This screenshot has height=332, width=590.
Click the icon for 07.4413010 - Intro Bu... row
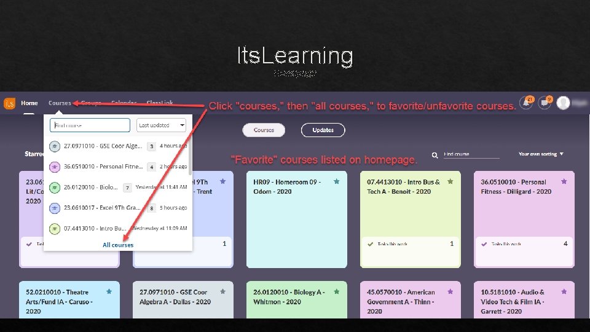tap(55, 229)
